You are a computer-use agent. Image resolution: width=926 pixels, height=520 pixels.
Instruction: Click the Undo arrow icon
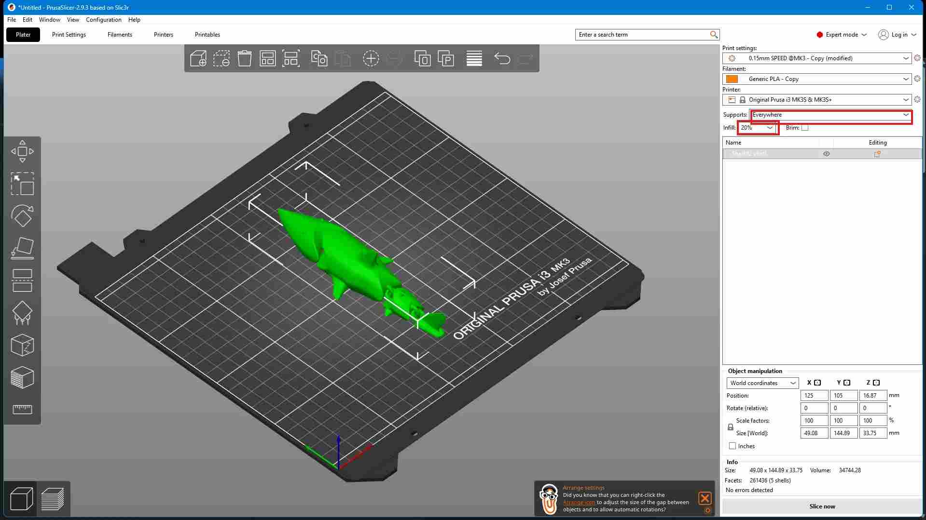pos(502,59)
